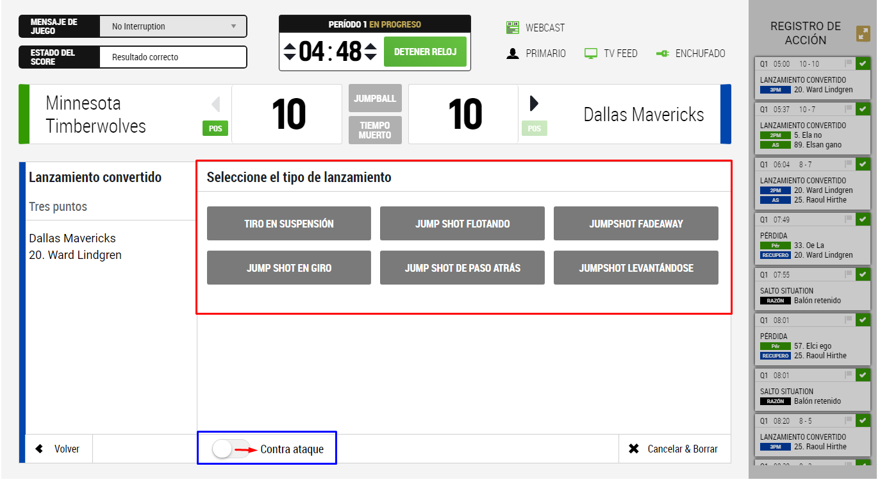
Task: Expand the Registro de Acción panel icon
Action: point(863,33)
